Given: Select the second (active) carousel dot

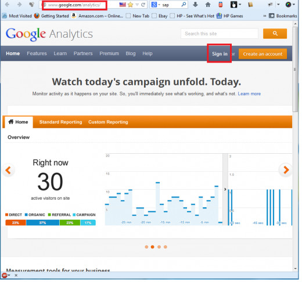Looking at the screenshot, I should click(x=153, y=247).
